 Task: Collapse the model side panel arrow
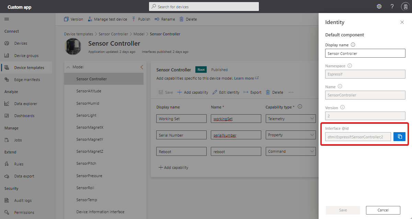click(x=142, y=67)
